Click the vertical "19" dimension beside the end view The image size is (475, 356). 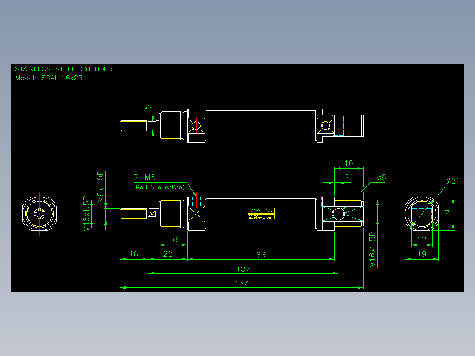coord(448,214)
